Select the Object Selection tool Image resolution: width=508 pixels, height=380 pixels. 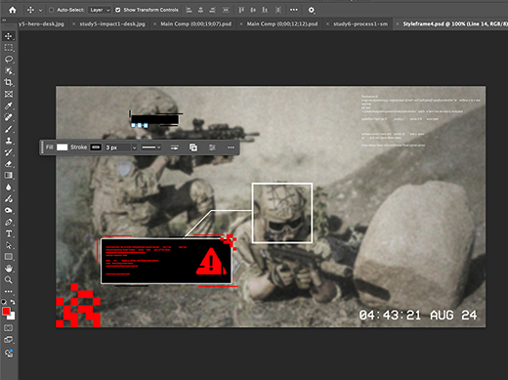tap(9, 71)
